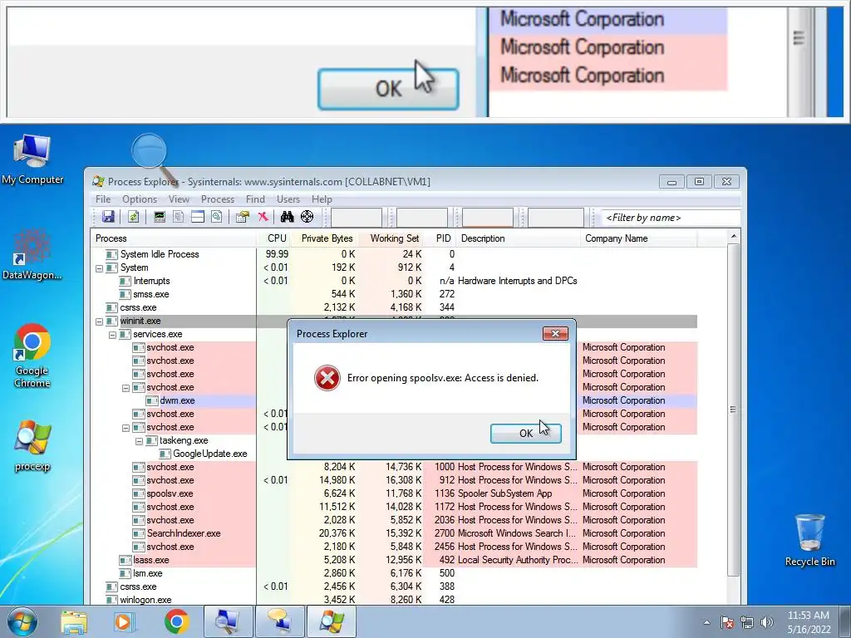Select the Google Chrome desktop shortcut
The image size is (851, 638).
(32, 356)
